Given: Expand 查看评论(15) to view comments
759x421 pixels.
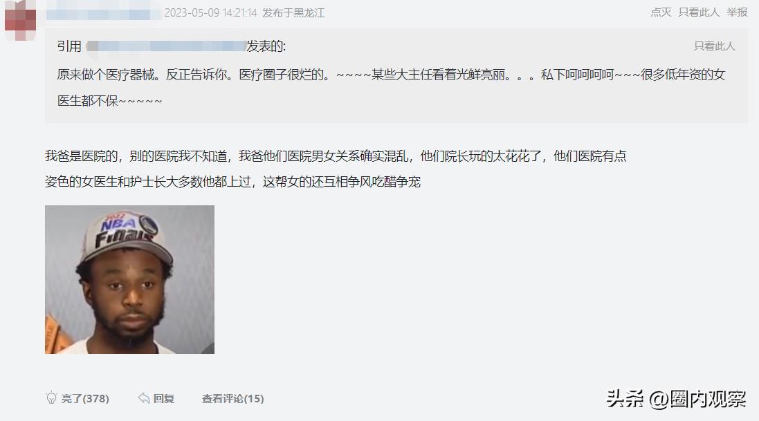Looking at the screenshot, I should (x=233, y=398).
